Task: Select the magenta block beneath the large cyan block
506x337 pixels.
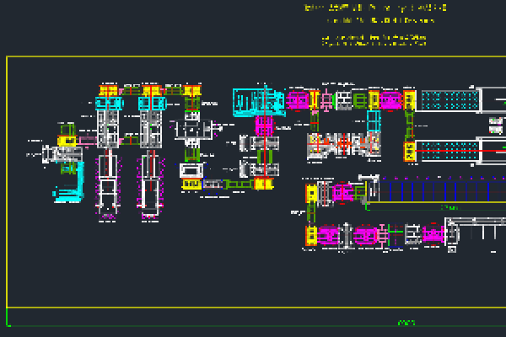Action: [264, 126]
